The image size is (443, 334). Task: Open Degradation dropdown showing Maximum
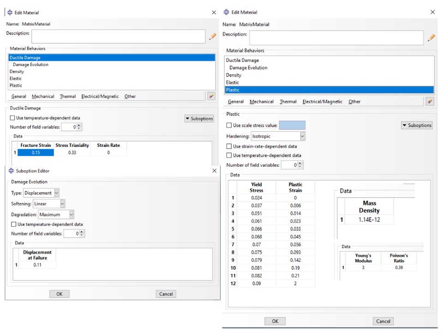pos(56,214)
